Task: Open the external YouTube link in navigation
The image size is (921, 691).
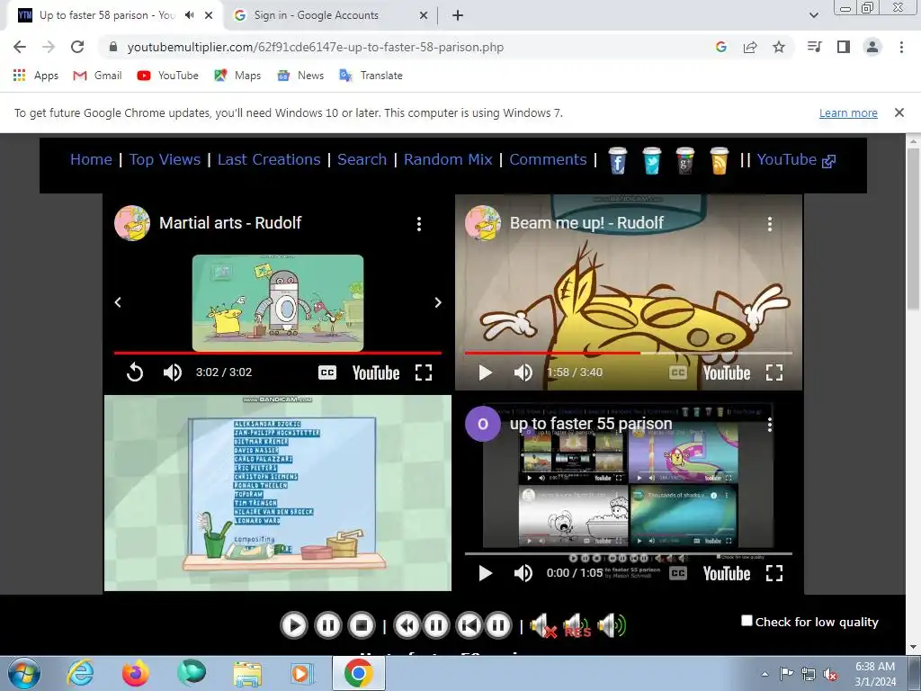Action: tap(796, 159)
